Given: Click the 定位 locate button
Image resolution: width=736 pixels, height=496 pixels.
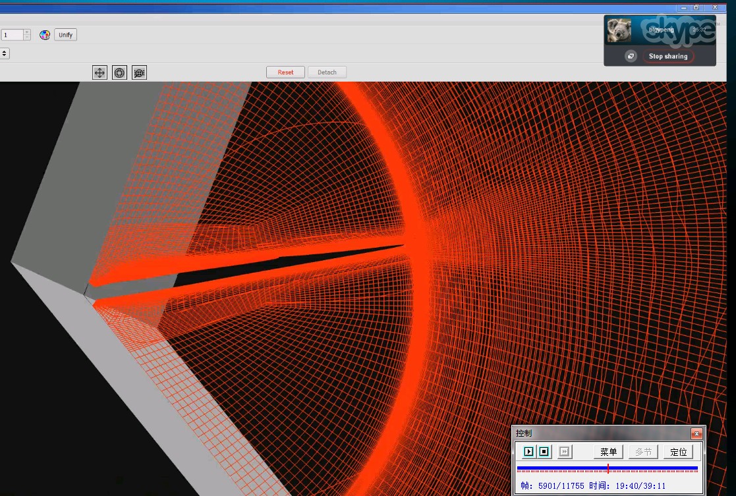Looking at the screenshot, I should [x=678, y=452].
